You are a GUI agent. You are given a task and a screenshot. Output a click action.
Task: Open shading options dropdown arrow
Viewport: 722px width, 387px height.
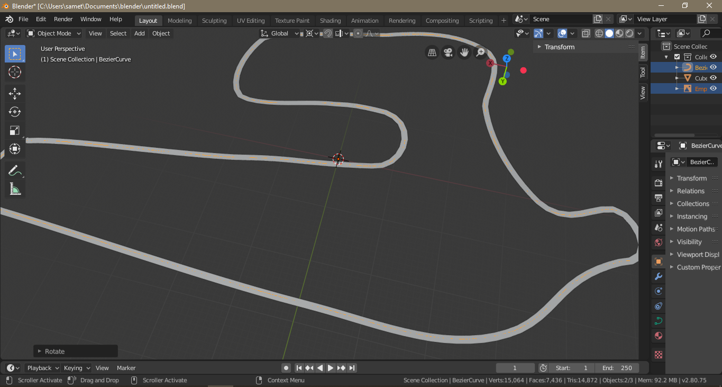(641, 33)
